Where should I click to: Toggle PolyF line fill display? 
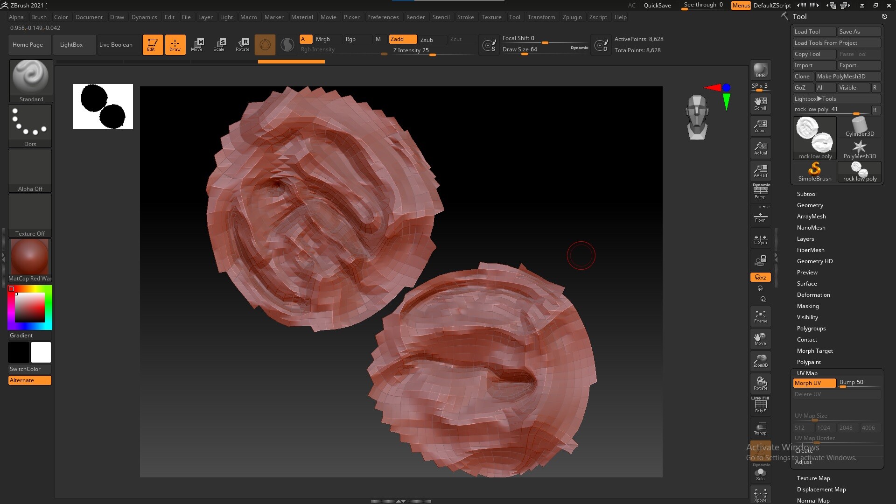click(760, 405)
